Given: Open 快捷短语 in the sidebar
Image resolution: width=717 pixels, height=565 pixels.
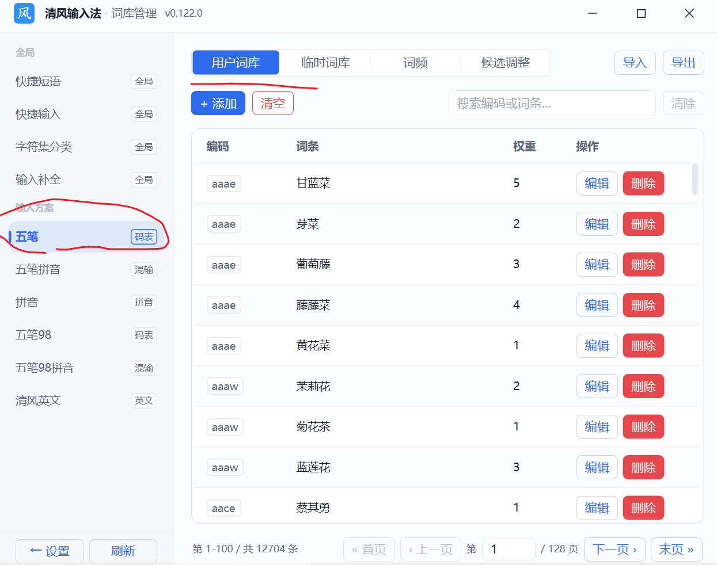Looking at the screenshot, I should point(86,82).
